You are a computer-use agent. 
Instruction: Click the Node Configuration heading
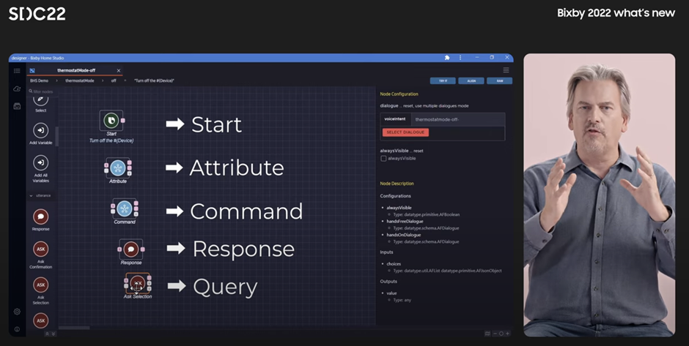[399, 94]
